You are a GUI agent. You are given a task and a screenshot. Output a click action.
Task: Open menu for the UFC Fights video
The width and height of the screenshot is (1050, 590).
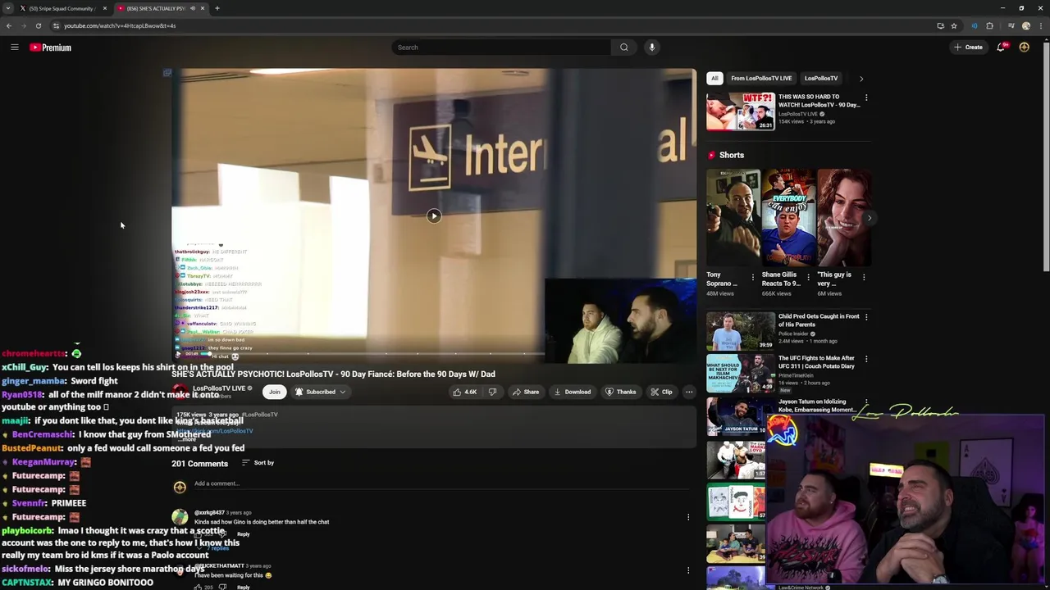(x=866, y=359)
